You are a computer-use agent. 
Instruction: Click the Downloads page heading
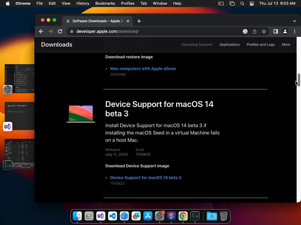pyautogui.click(x=57, y=45)
